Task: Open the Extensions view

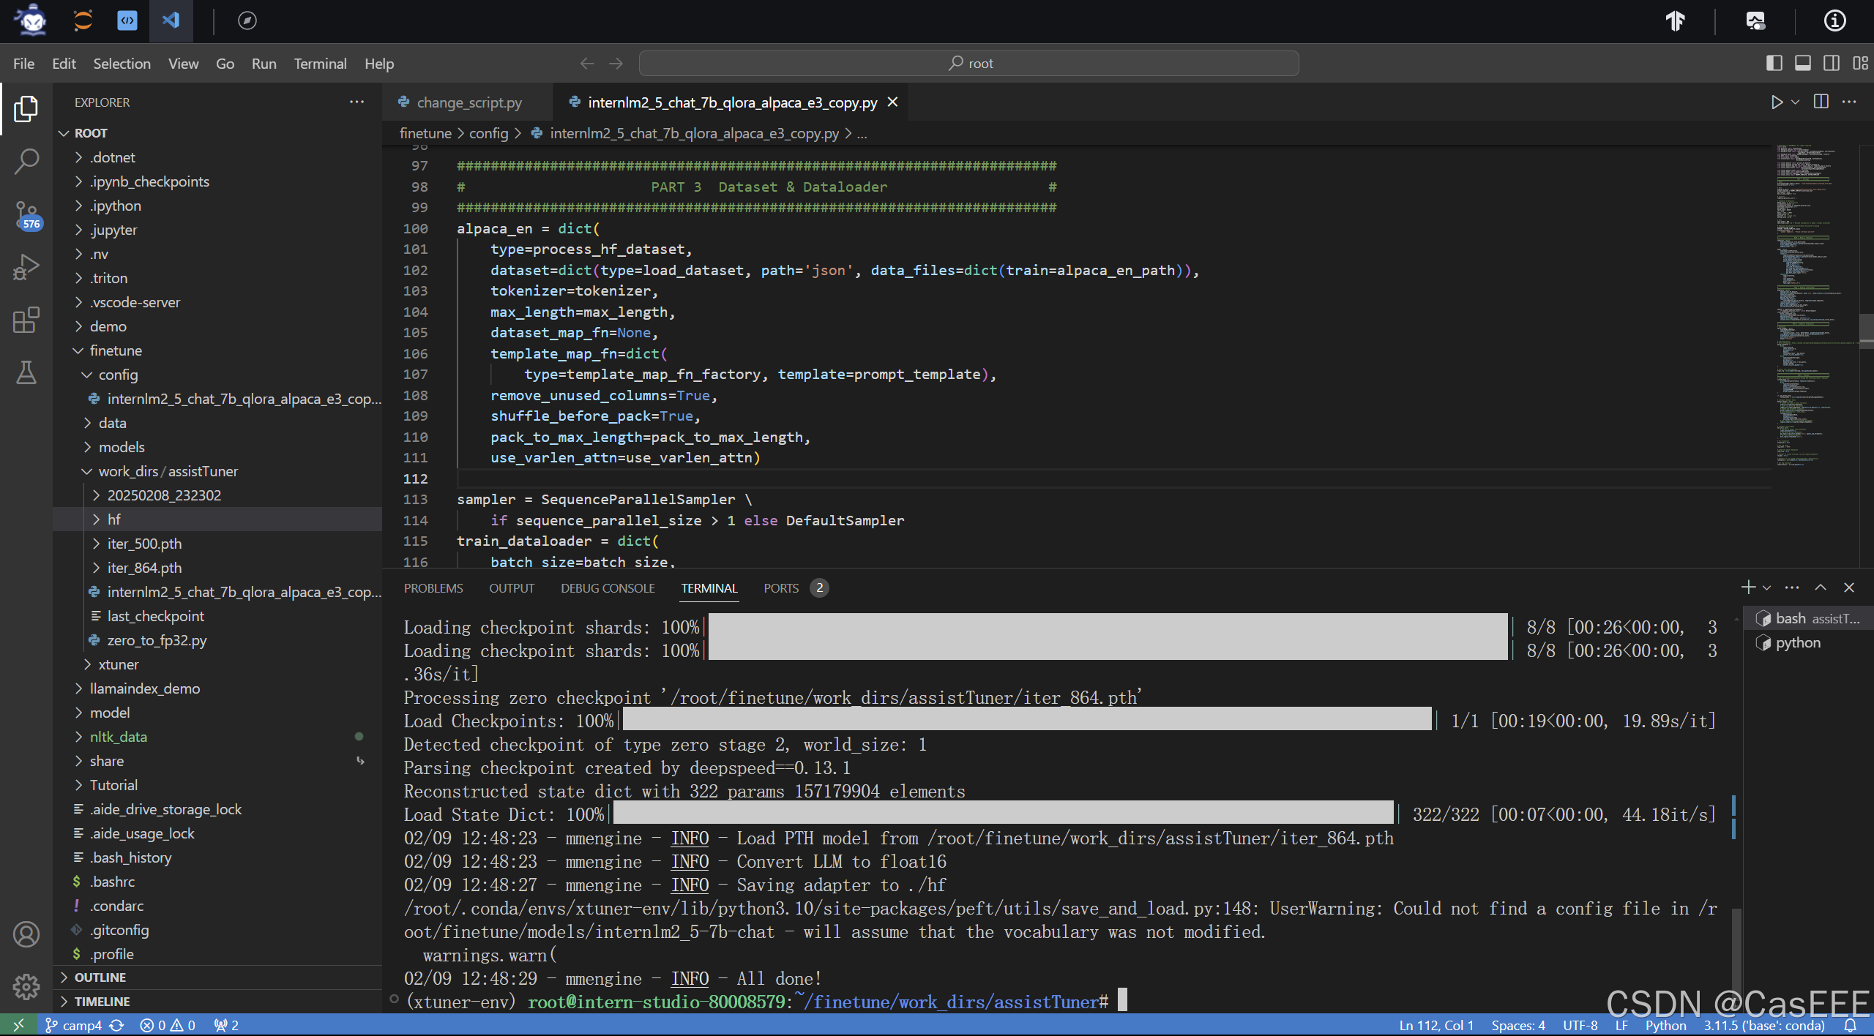Action: tap(26, 320)
